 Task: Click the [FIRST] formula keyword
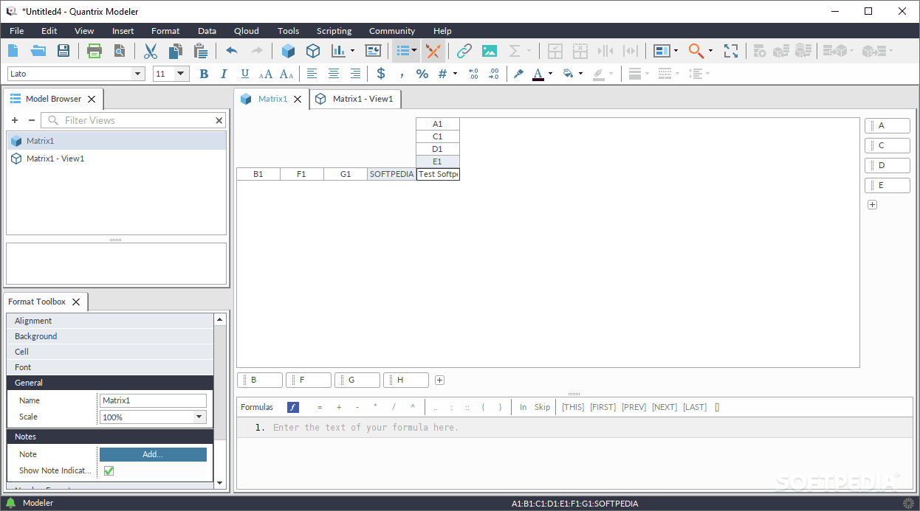[x=603, y=407]
